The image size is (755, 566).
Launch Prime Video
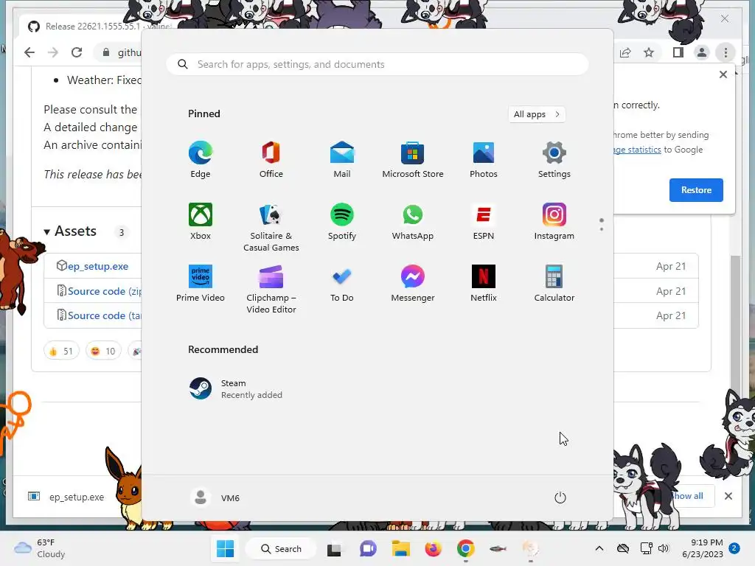point(201,284)
